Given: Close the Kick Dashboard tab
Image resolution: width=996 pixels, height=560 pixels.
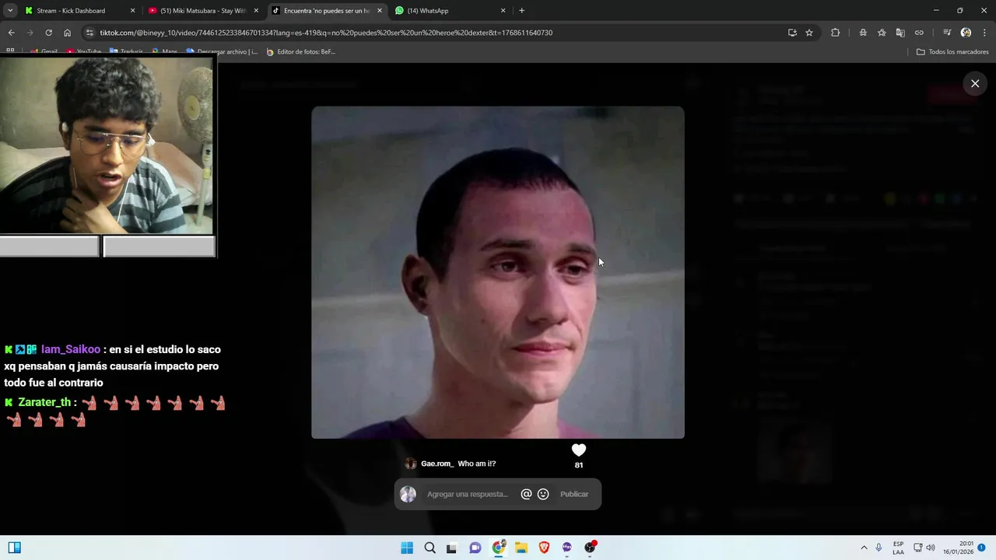Looking at the screenshot, I should (132, 11).
